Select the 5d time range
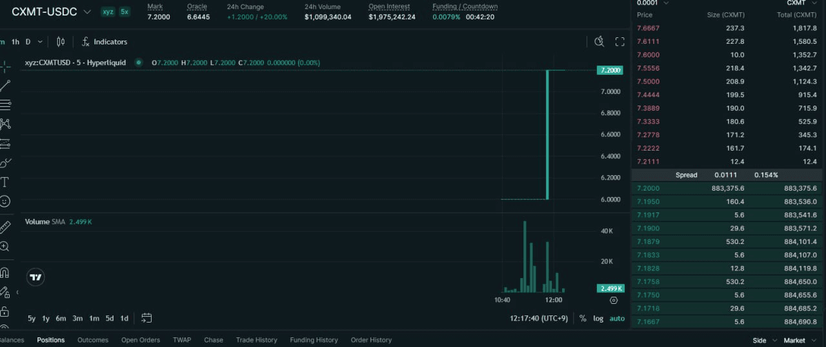 110,318
